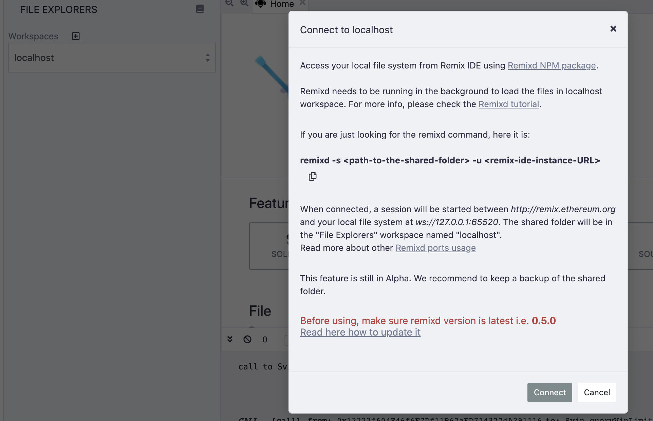Screen dimensions: 653x421
Task: Create new workspace with plus icon
Action: point(76,36)
